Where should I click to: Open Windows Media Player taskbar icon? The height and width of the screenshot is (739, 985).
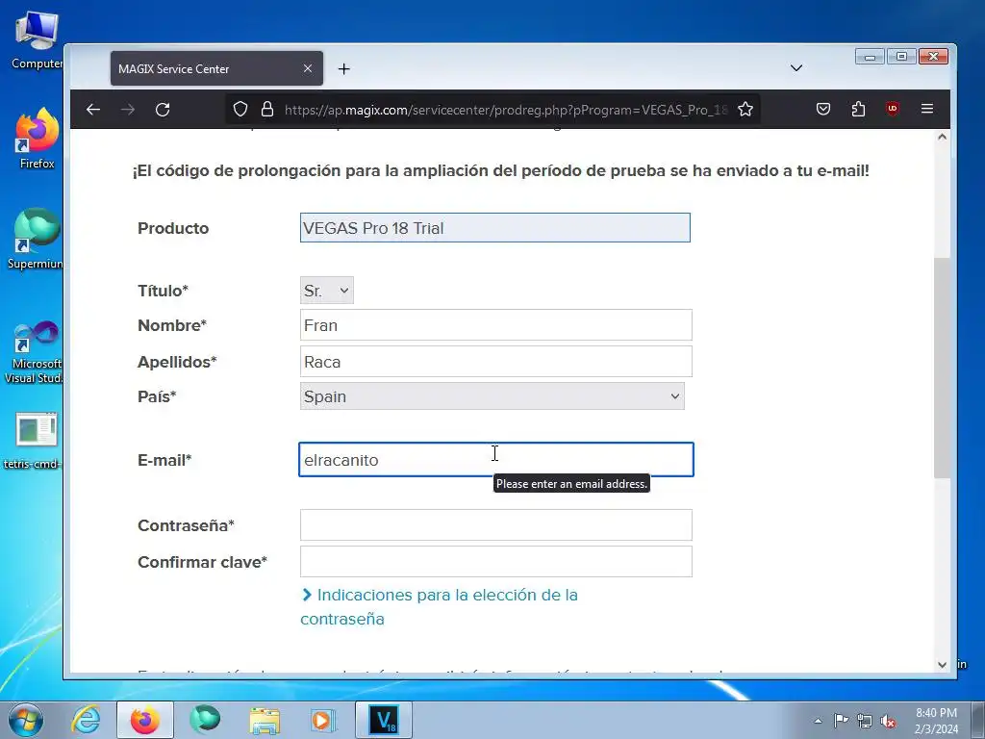point(324,720)
